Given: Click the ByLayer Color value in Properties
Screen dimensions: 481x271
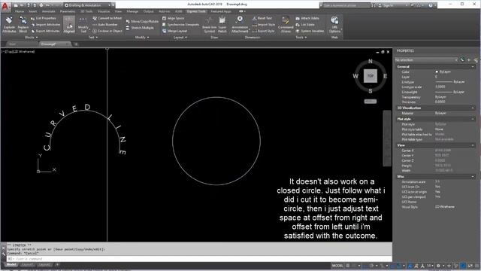Looking at the screenshot, I should (445, 72).
